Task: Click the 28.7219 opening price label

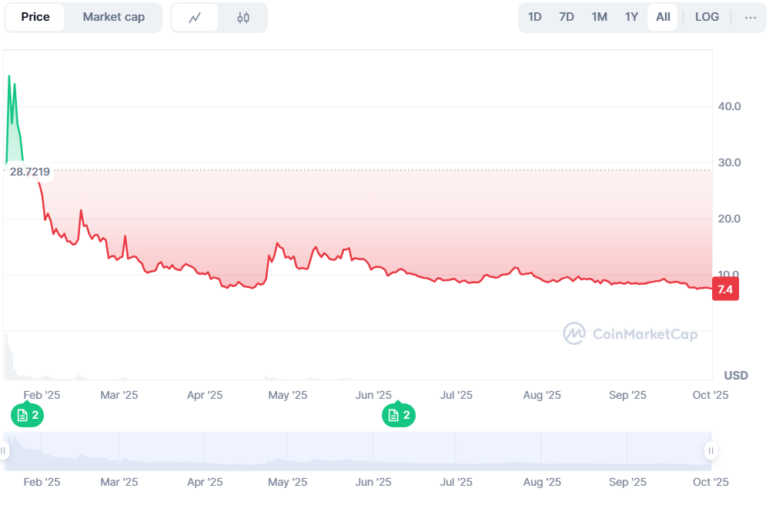Action: point(30,172)
